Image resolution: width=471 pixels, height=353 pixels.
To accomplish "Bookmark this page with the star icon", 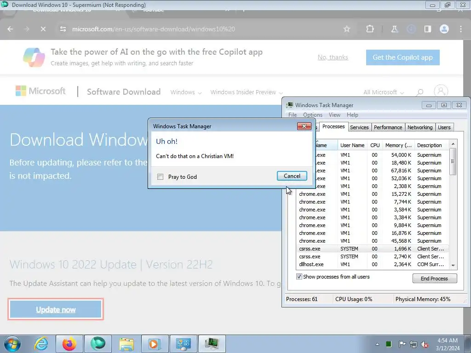I will pyautogui.click(x=347, y=29).
